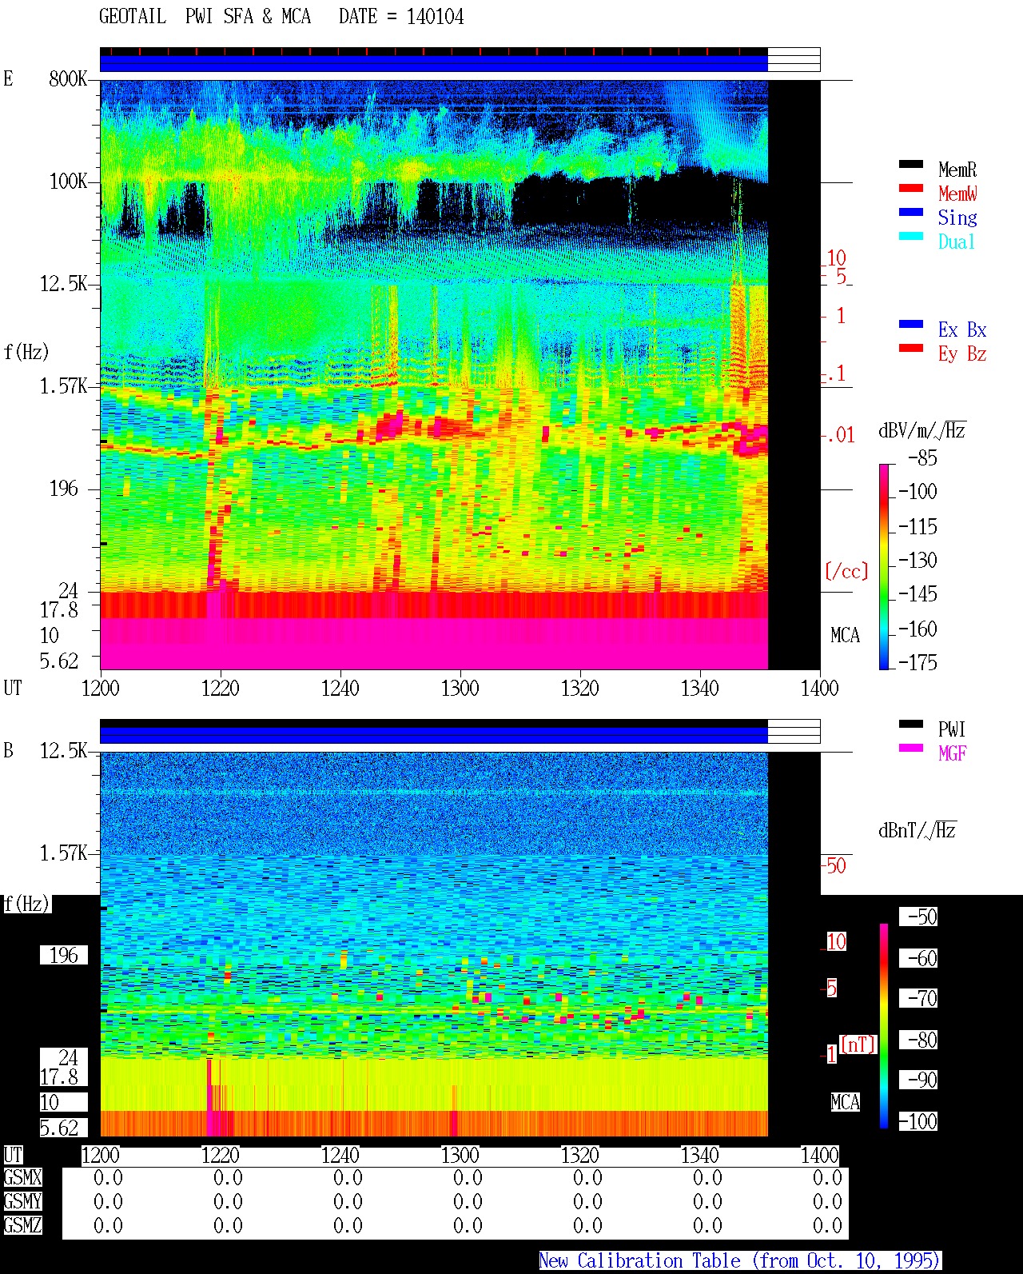Click the -145 color bar label
Screen dimensions: 1023x1274
tap(918, 593)
